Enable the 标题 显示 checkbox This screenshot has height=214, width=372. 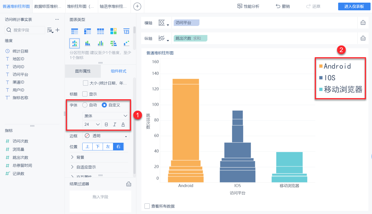(85, 94)
